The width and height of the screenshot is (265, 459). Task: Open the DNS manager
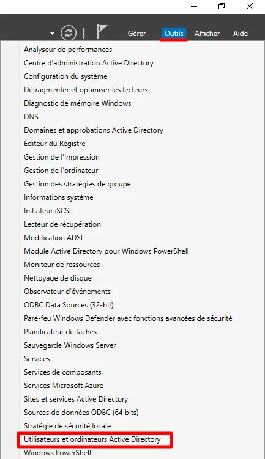click(x=31, y=117)
